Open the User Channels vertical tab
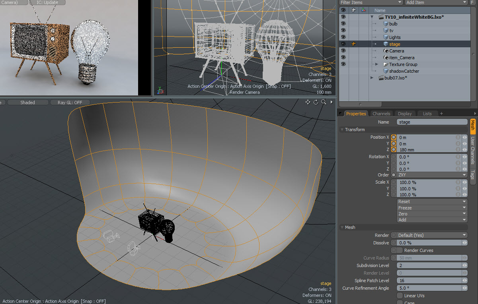Screen dimensions: 478x304 click(473, 150)
